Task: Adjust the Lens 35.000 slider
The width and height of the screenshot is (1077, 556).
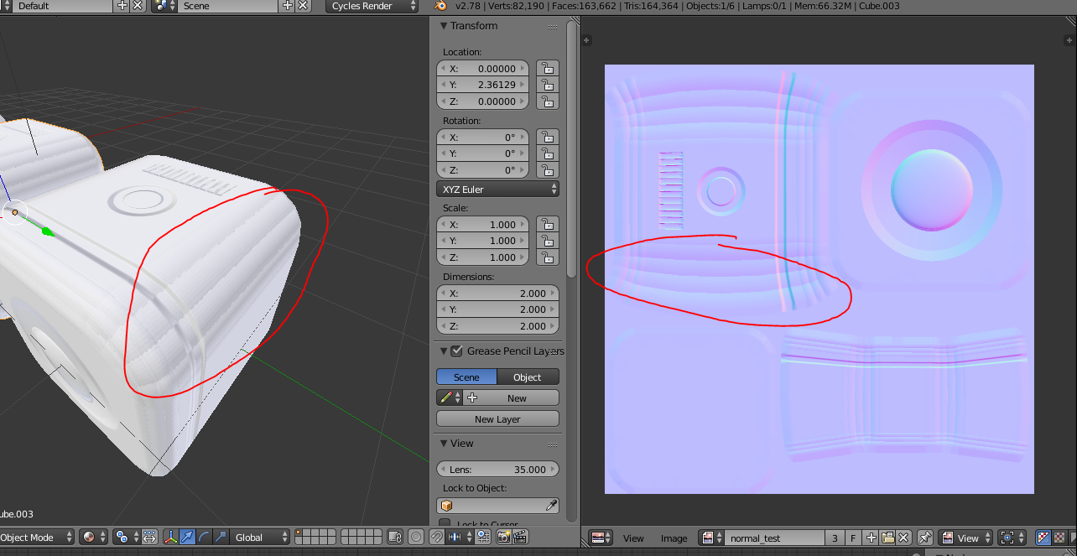Action: [x=497, y=469]
